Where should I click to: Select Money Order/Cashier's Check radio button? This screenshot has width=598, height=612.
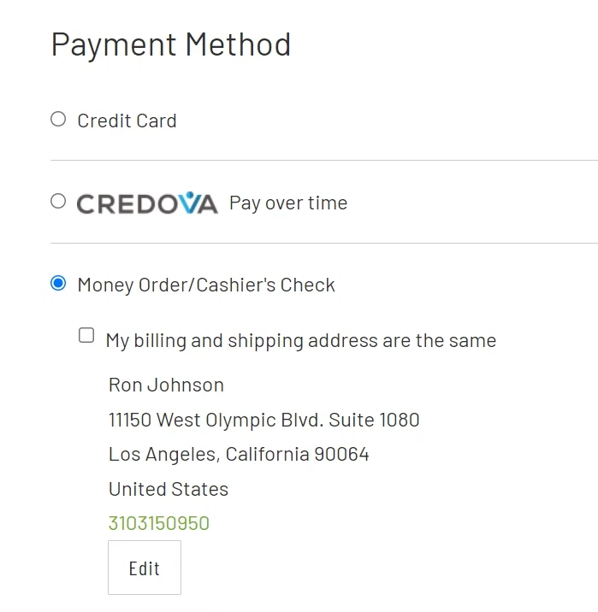(x=58, y=284)
